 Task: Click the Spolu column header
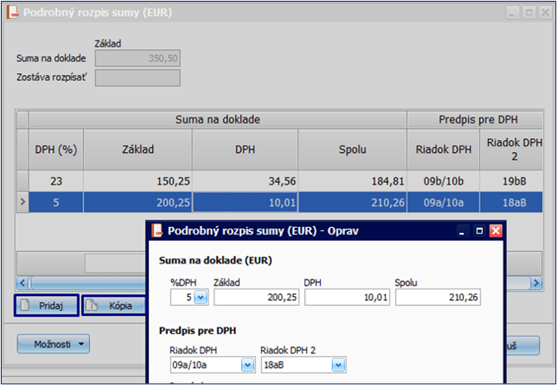[352, 150]
